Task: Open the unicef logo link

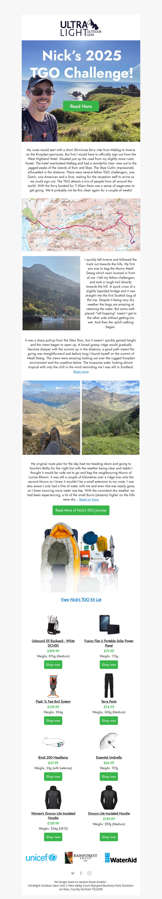Action: [41, 858]
